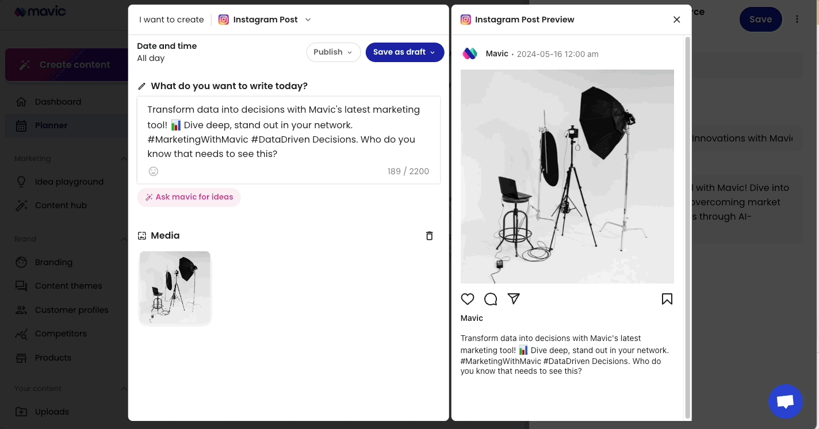
Task: Click the Content themes chat icon
Action: click(21, 286)
